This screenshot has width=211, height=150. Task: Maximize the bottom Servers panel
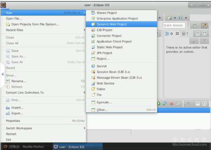(204, 104)
